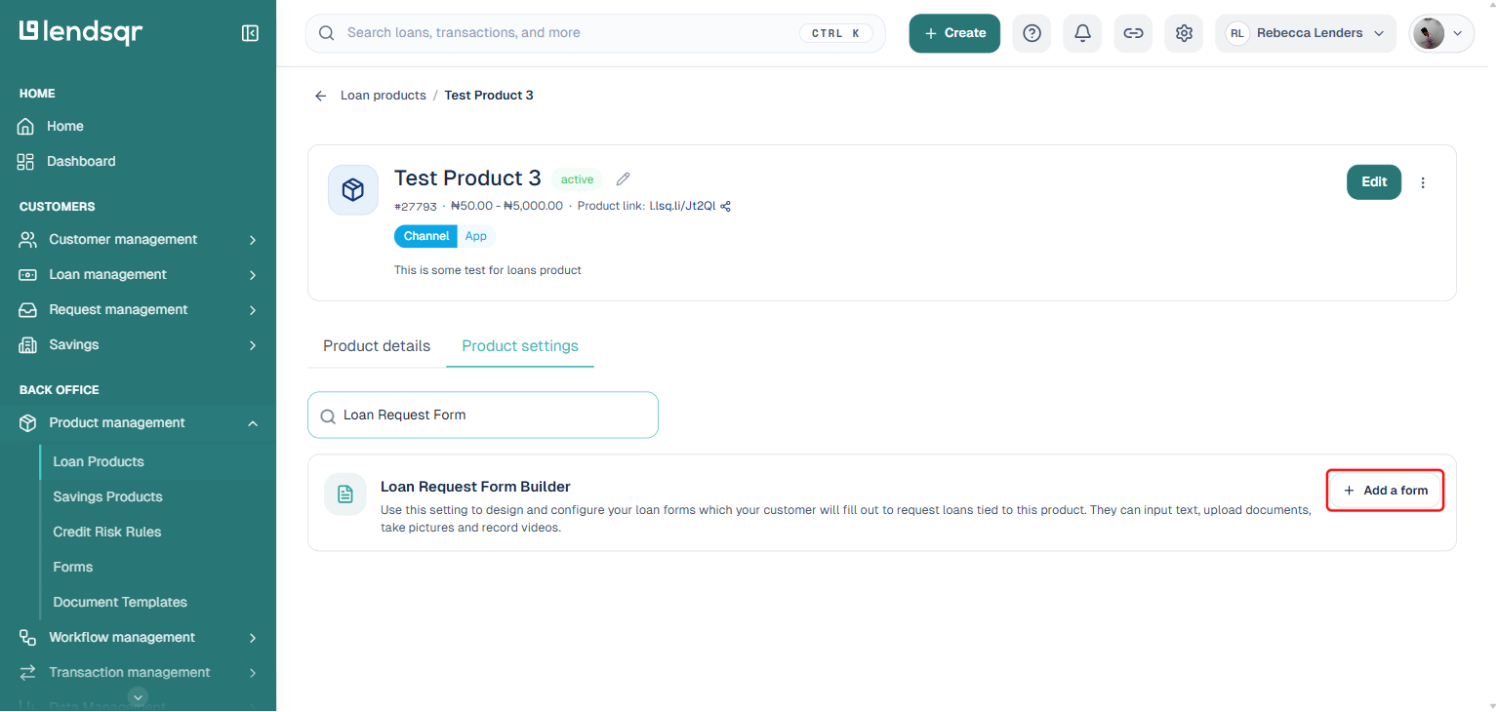Viewport: 1498px width, 712px height.
Task: Click the top search loans and transactions field
Action: pos(595,33)
